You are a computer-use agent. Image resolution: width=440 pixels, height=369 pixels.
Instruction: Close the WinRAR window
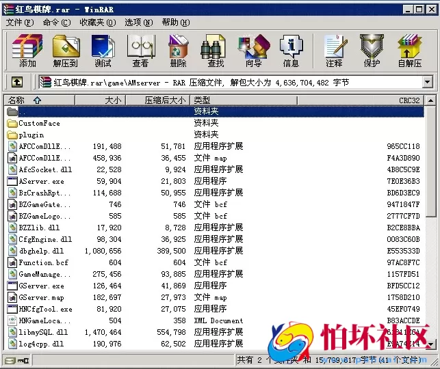pos(432,10)
